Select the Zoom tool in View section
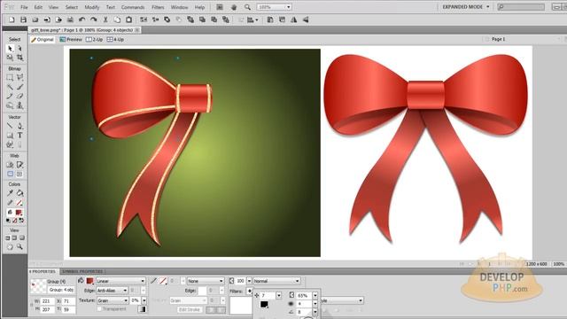567x319 pixels. point(19,247)
